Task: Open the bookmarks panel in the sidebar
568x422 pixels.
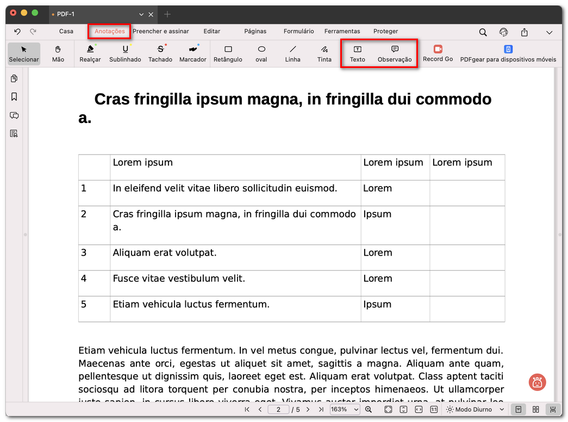Action: 14,97
